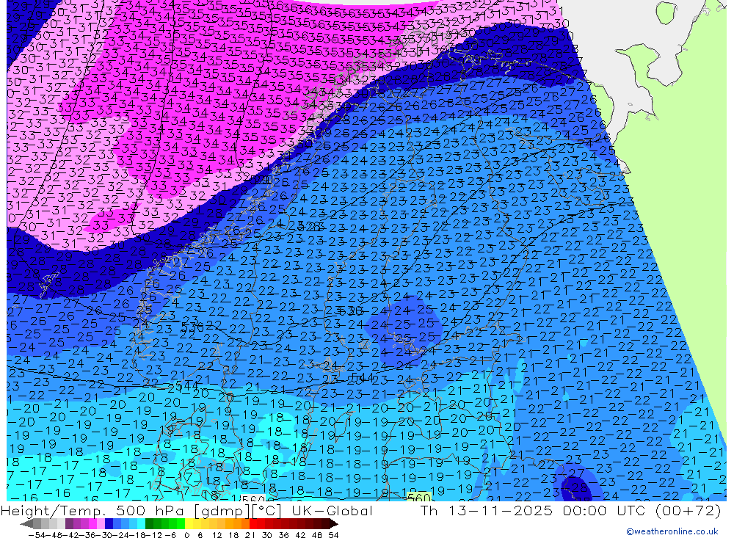
Task: Click the '544' contour label over the central blue area
Action: [x=363, y=377]
